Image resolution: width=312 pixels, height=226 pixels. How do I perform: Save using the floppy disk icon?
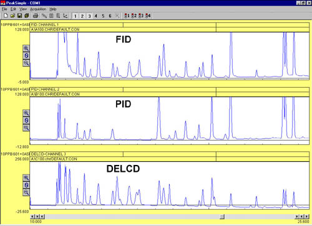(x=19, y=16)
